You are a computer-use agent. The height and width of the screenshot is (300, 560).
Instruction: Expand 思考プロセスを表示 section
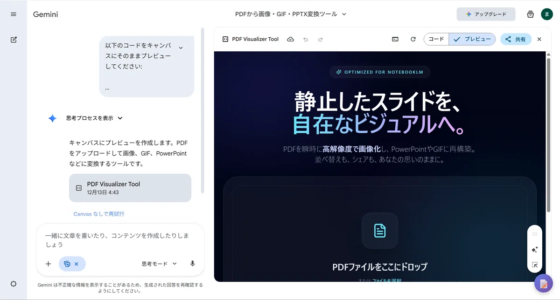[x=94, y=118]
